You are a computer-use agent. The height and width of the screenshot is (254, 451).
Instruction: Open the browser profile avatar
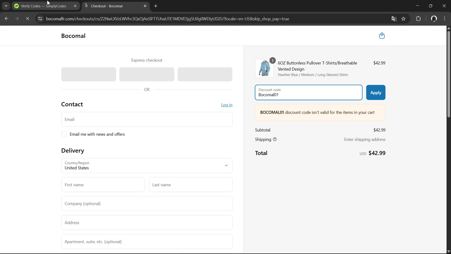pyautogui.click(x=434, y=19)
